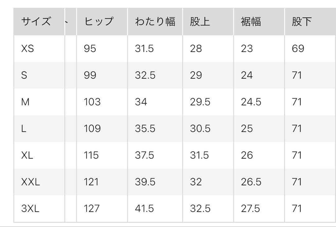
Task: Click the L size row label
Action: pyautogui.click(x=23, y=129)
